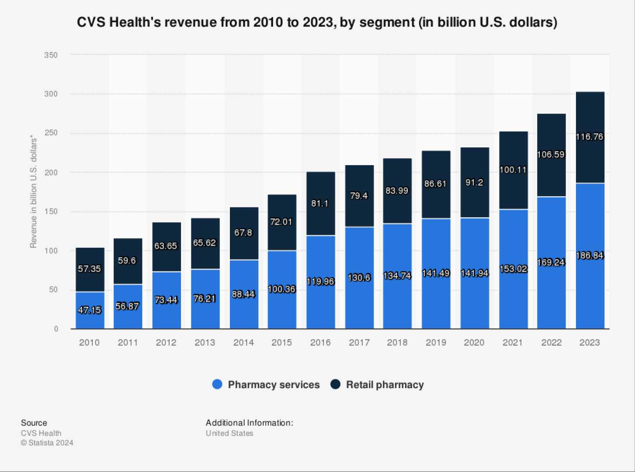This screenshot has width=635, height=472.
Task: Click the 141.49 value for 2019
Action: coord(436,273)
